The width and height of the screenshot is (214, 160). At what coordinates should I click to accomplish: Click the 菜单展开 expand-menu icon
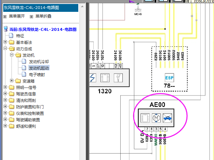(5, 17)
